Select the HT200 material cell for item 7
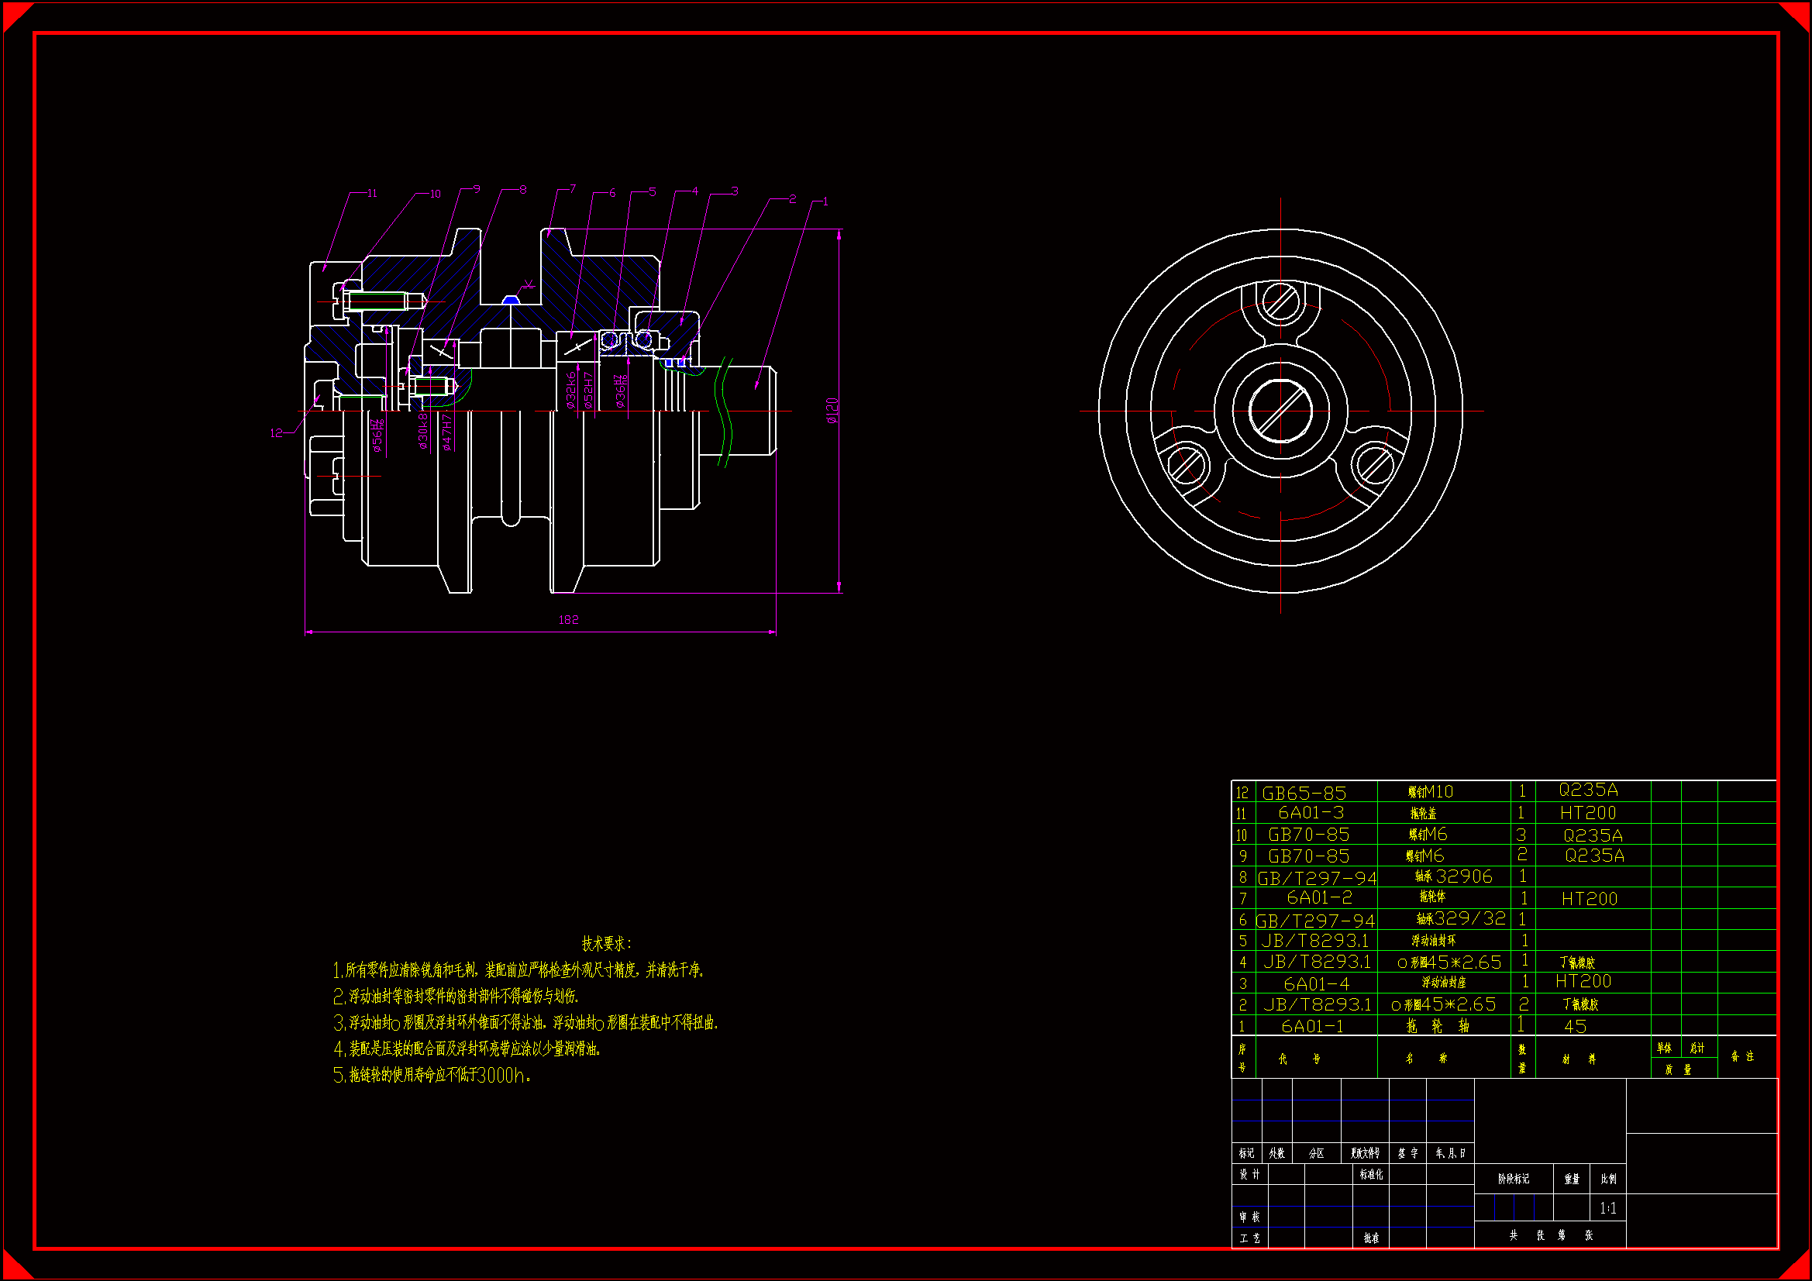1812x1281 pixels. coord(1589,899)
